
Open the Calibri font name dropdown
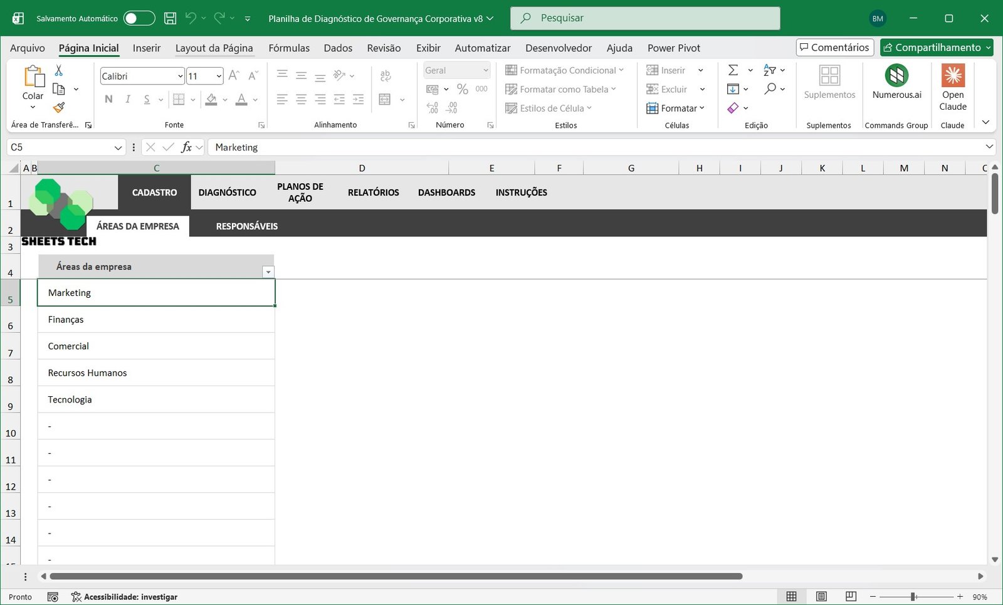click(x=180, y=76)
